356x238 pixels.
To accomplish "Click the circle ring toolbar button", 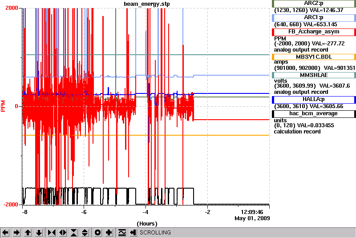I will 98,233.
